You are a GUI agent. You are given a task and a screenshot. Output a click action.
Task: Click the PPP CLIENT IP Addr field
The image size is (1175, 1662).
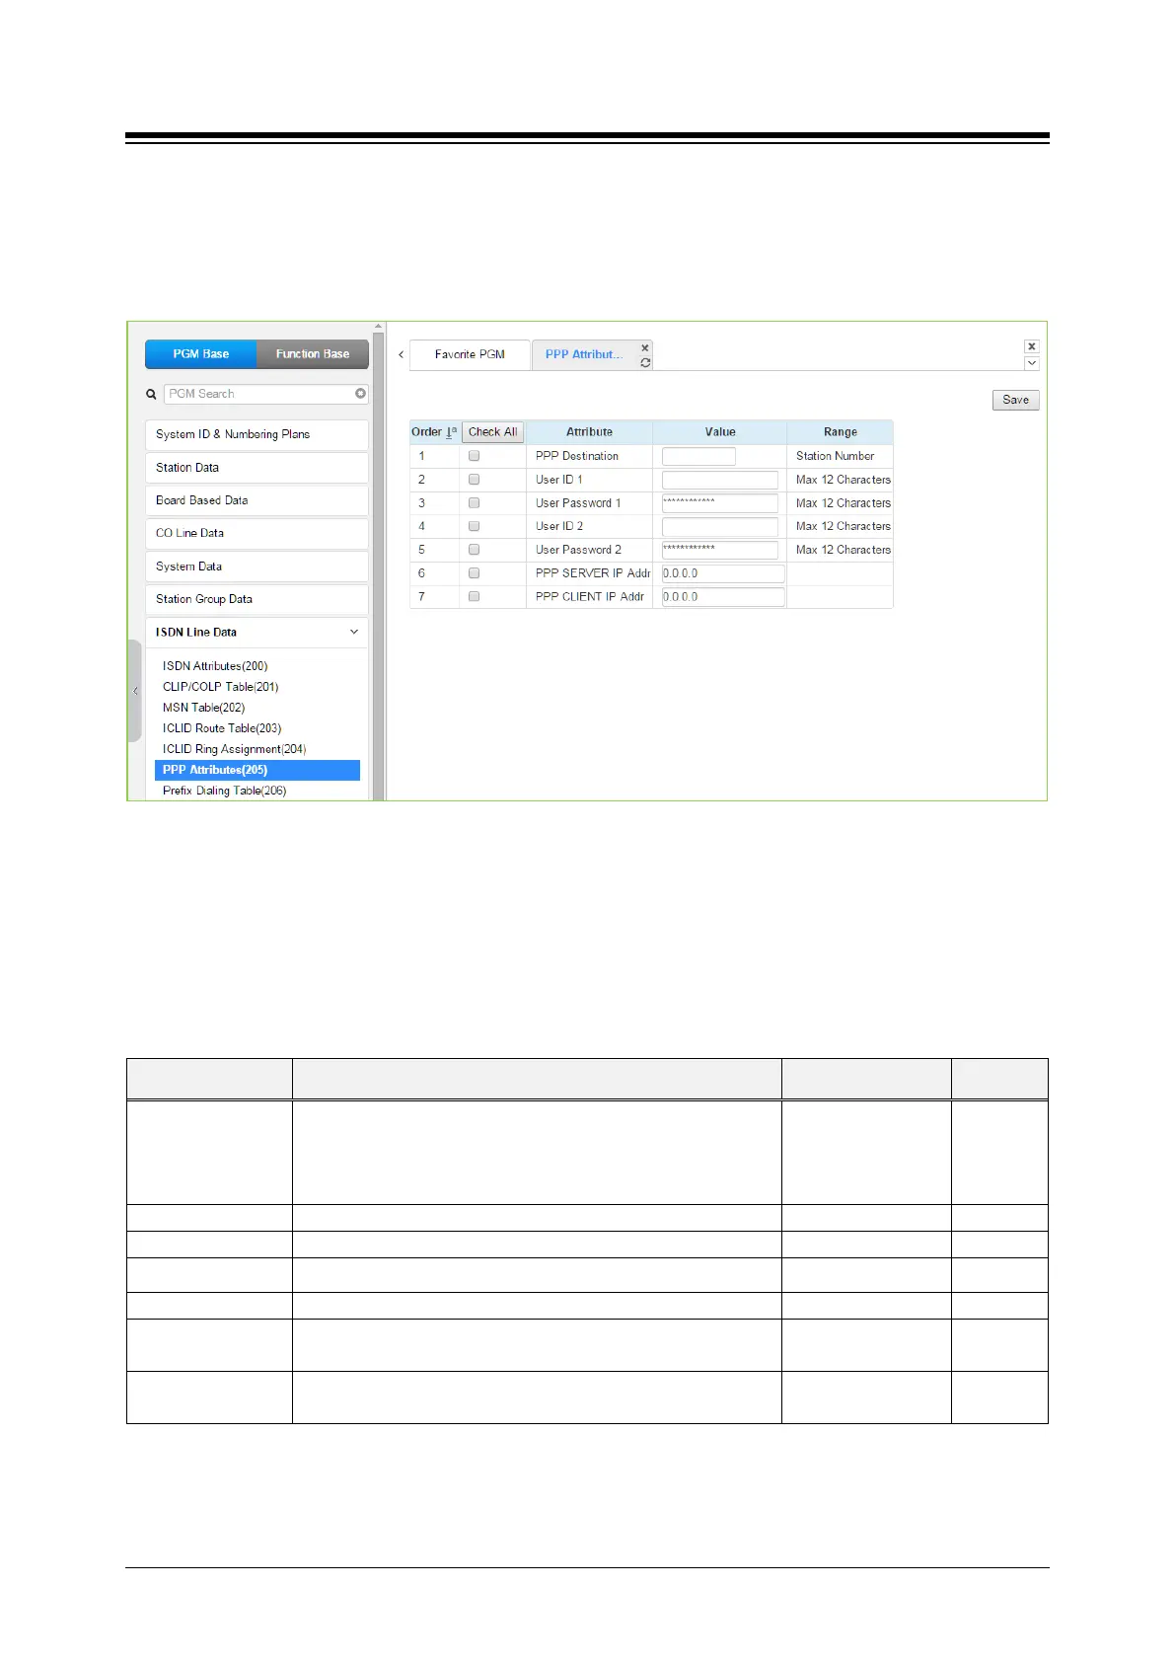(x=723, y=597)
